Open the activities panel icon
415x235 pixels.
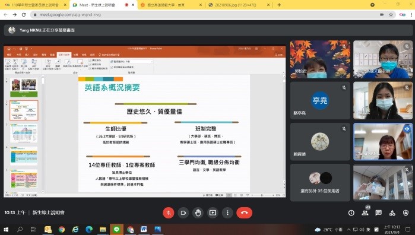coord(392,213)
